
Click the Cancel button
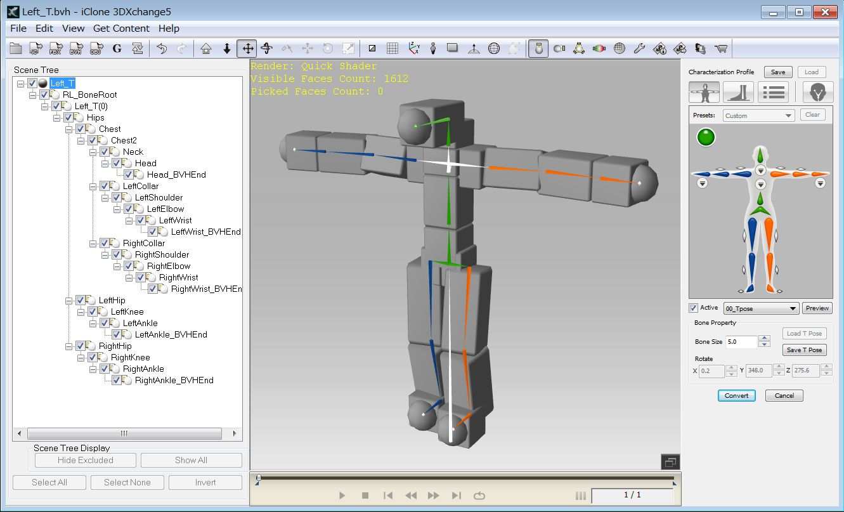(784, 395)
